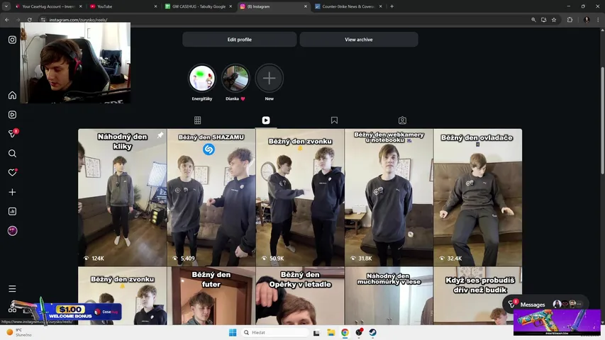This screenshot has height=340, width=605.
Task: Open the Search magnifier in sidebar
Action: [12, 154]
